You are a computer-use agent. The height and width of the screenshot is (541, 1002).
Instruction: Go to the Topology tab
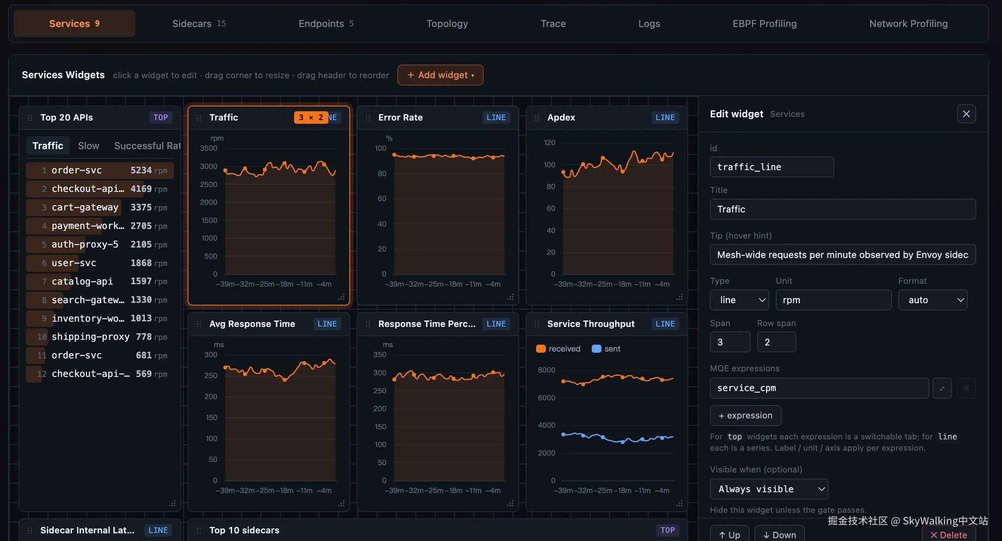click(447, 23)
